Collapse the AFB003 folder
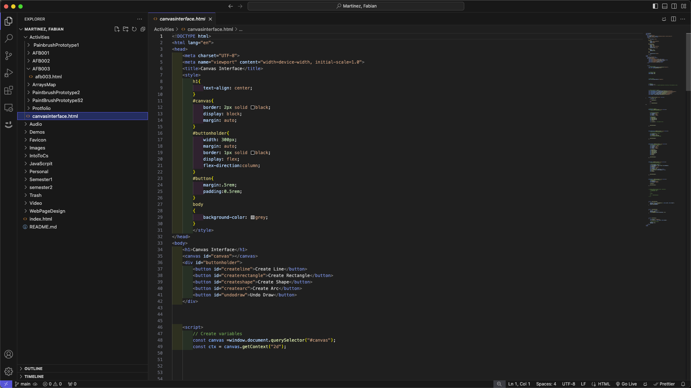 tap(83, 69)
